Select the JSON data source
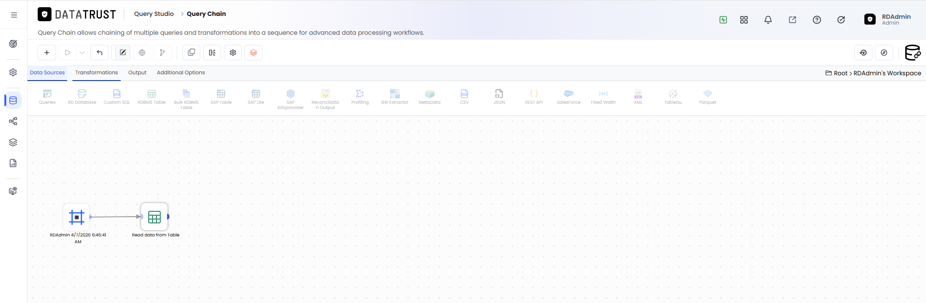Image resolution: width=926 pixels, height=303 pixels. pyautogui.click(x=499, y=96)
